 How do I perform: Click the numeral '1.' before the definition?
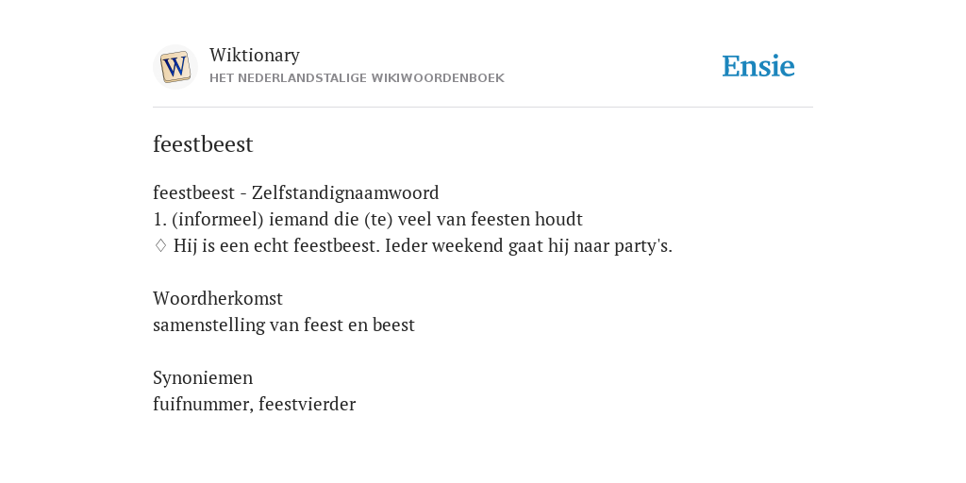(x=159, y=219)
